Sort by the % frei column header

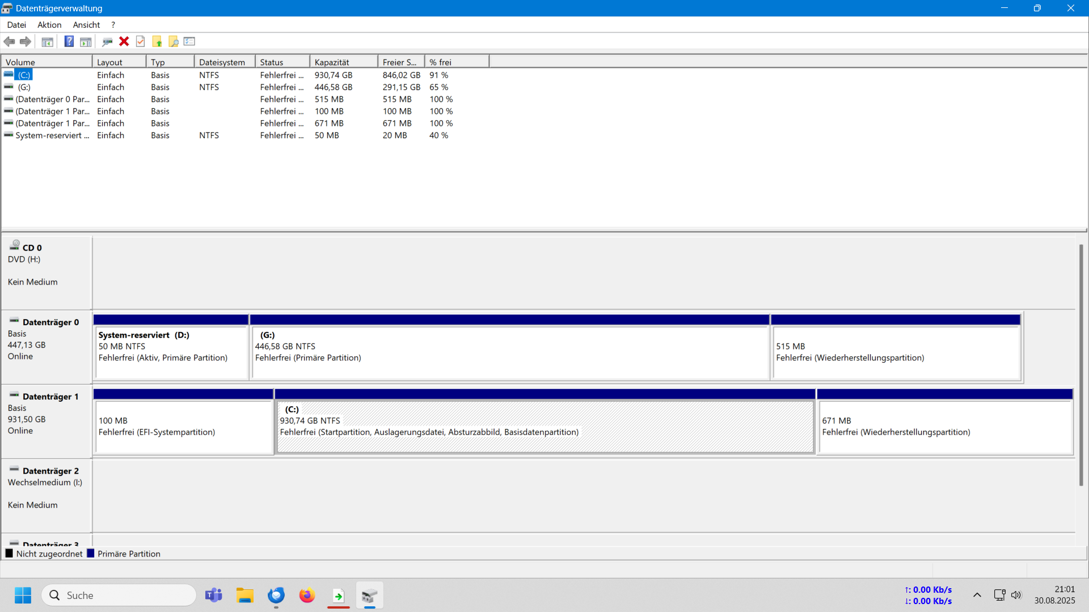(x=457, y=62)
